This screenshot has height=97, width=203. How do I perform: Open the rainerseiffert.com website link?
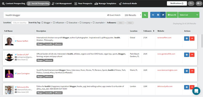click(x=164, y=38)
